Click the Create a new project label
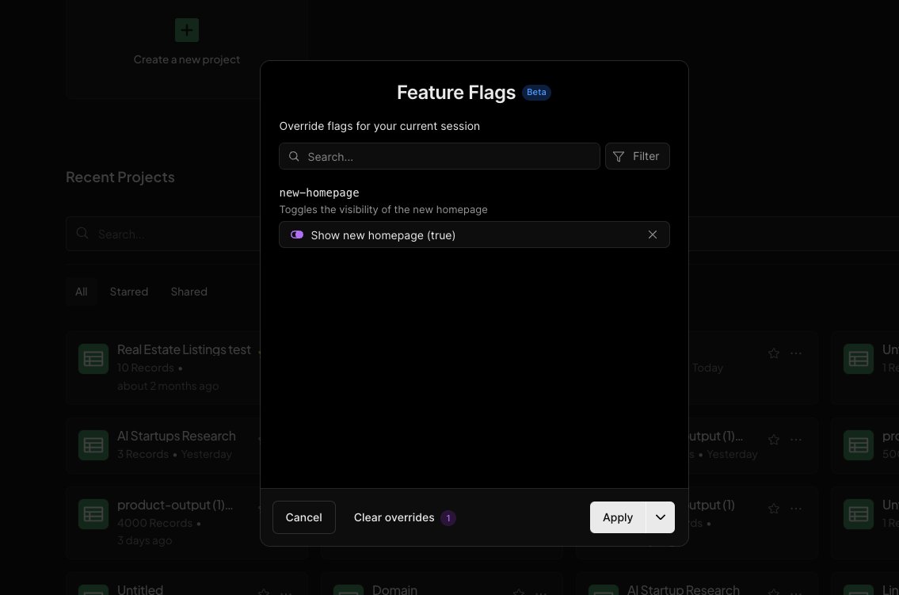 click(187, 59)
